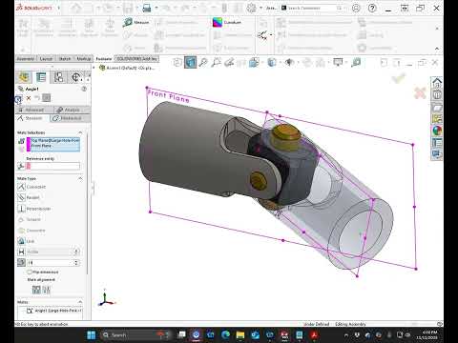
Task: Switch to the DimXpertManager tab
Action: 76,77
